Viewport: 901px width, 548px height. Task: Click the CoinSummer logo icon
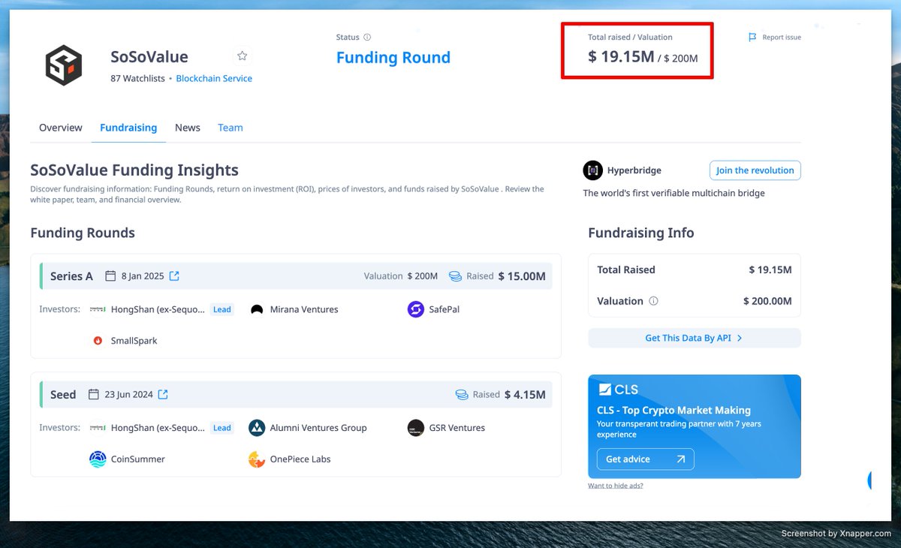(x=98, y=459)
